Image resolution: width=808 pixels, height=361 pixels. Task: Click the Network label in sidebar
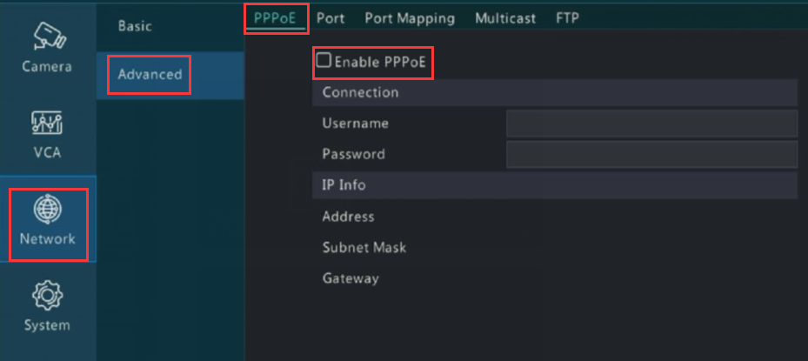[48, 238]
